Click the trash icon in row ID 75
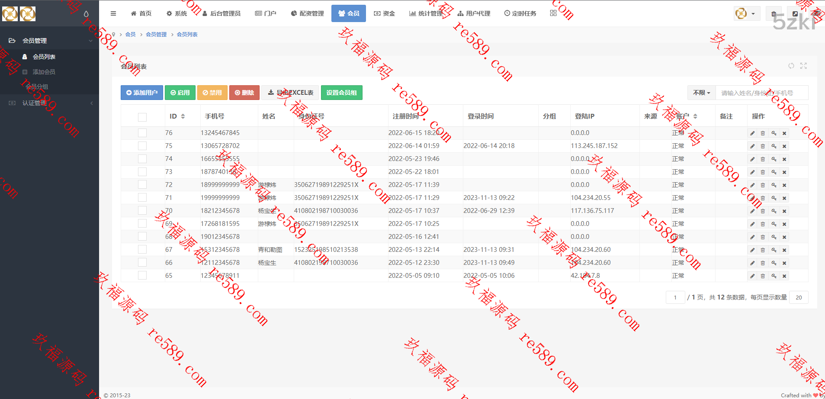The height and width of the screenshot is (399, 825). (x=763, y=146)
